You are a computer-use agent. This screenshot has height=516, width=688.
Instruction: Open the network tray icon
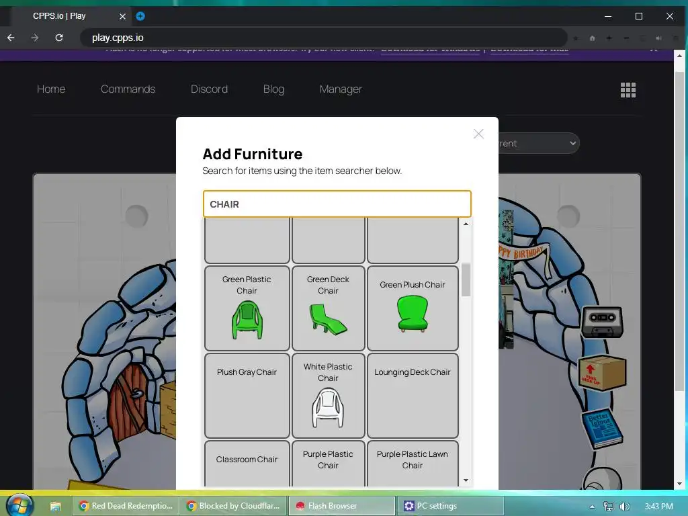(608, 507)
